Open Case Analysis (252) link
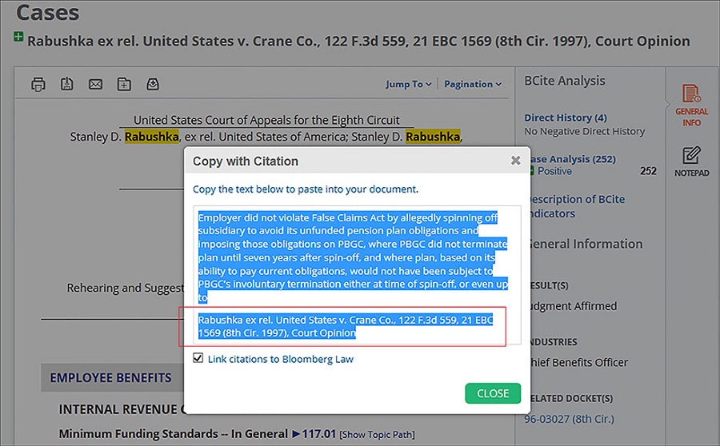The width and height of the screenshot is (720, 446). click(x=573, y=159)
